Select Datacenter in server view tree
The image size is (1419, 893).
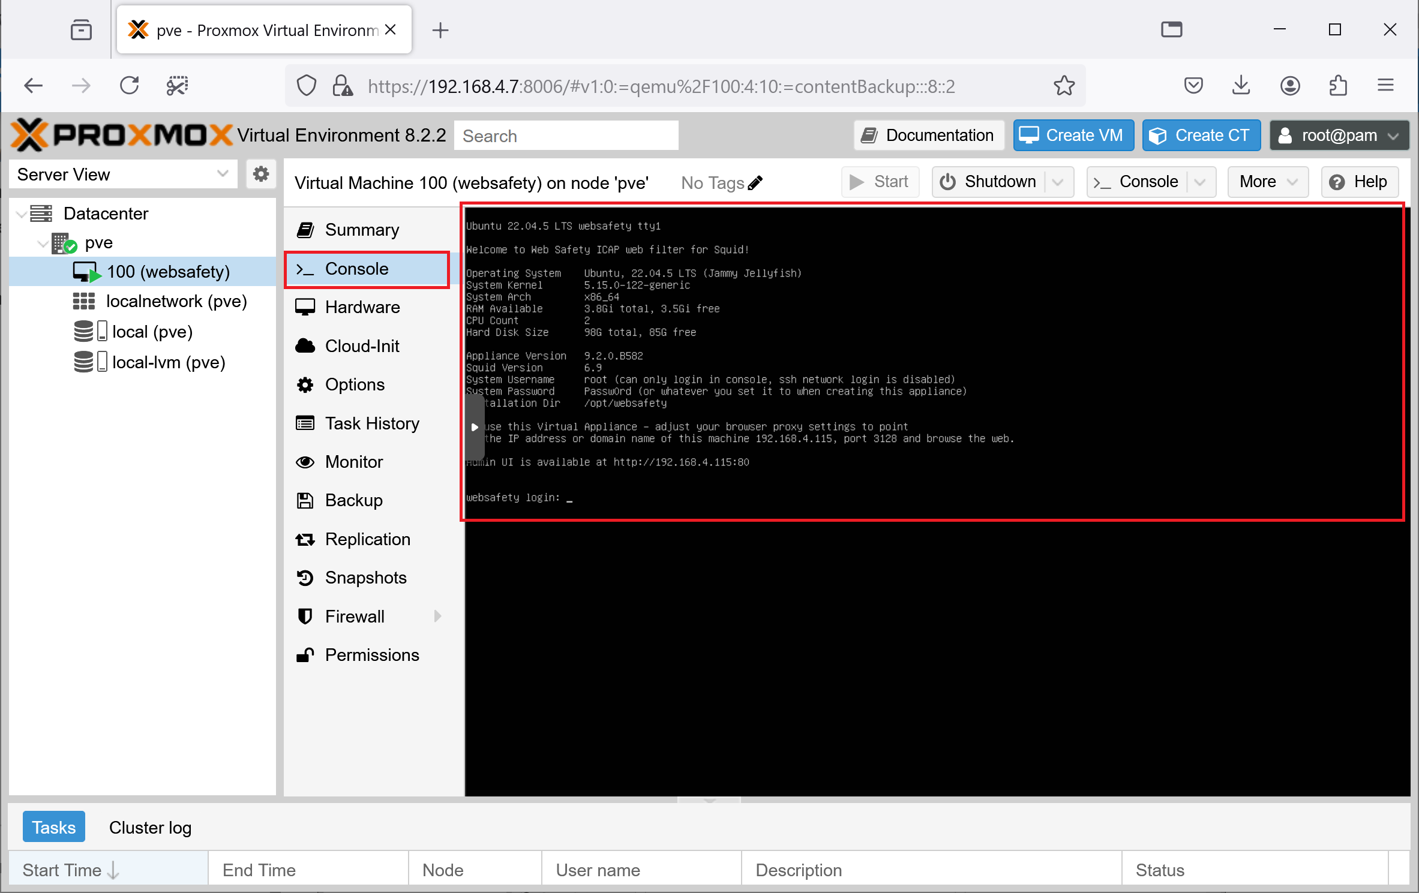coord(106,212)
